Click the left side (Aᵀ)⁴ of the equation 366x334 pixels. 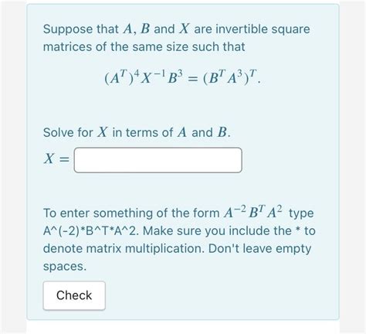pyautogui.click(x=122, y=77)
